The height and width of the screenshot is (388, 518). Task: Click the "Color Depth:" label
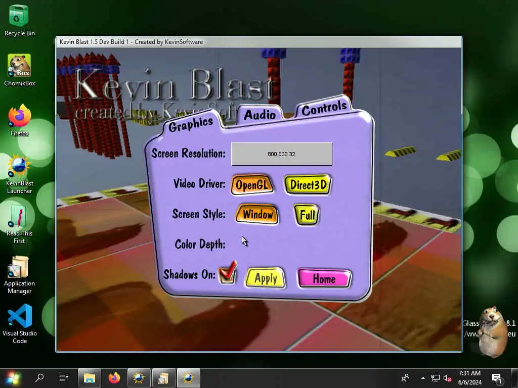coord(200,244)
